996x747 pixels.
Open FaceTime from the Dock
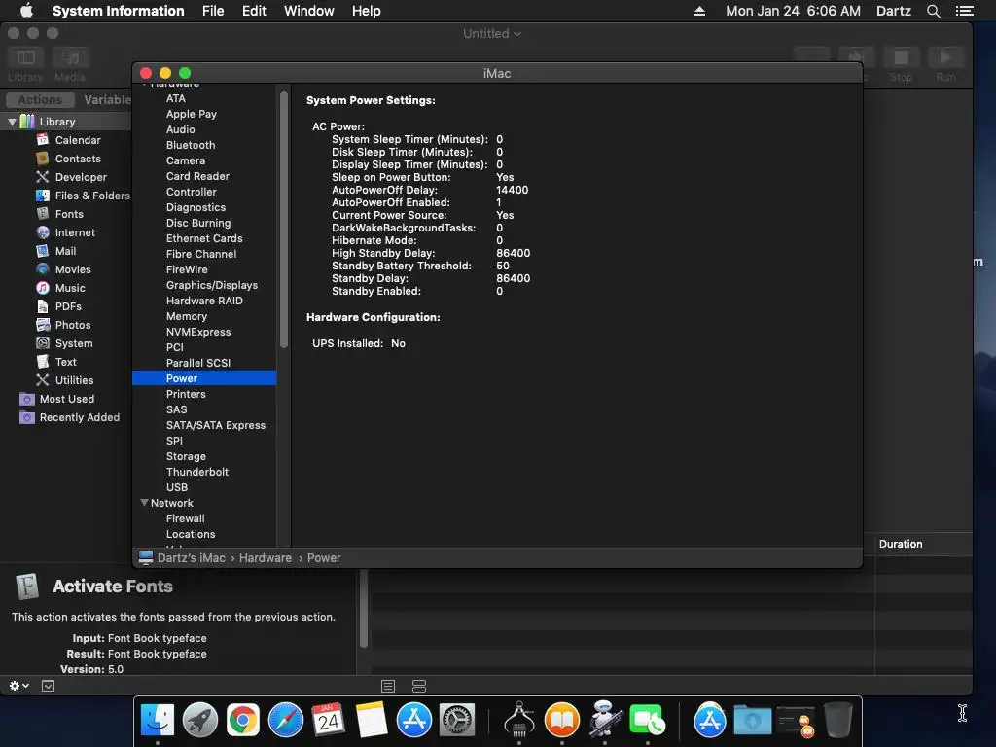tap(647, 720)
